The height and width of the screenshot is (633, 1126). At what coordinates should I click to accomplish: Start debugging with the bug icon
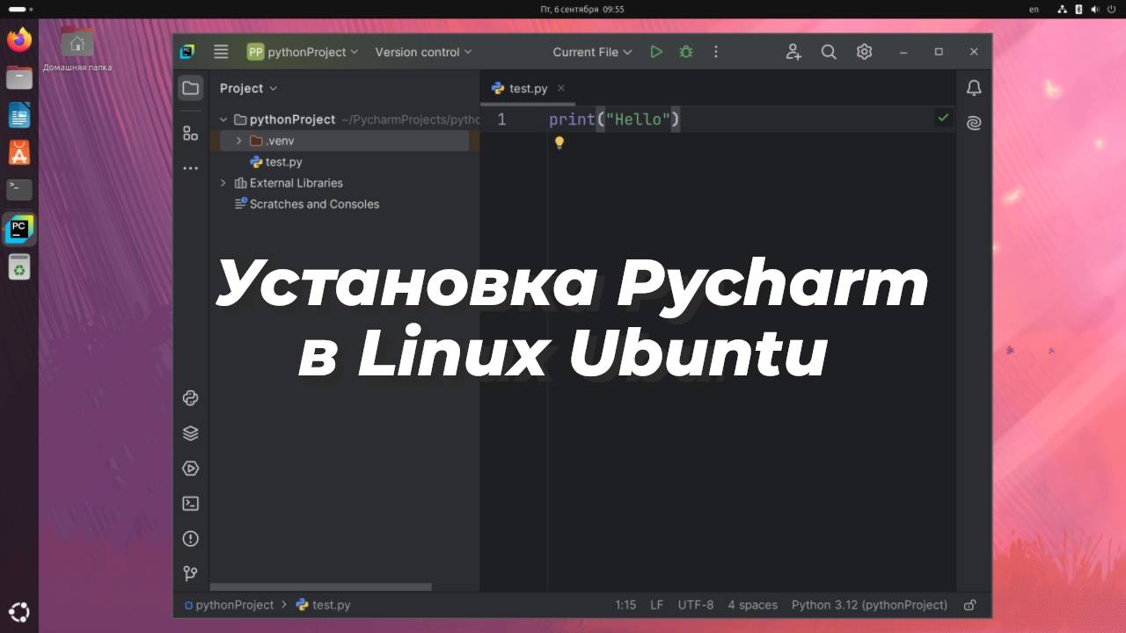click(x=686, y=52)
